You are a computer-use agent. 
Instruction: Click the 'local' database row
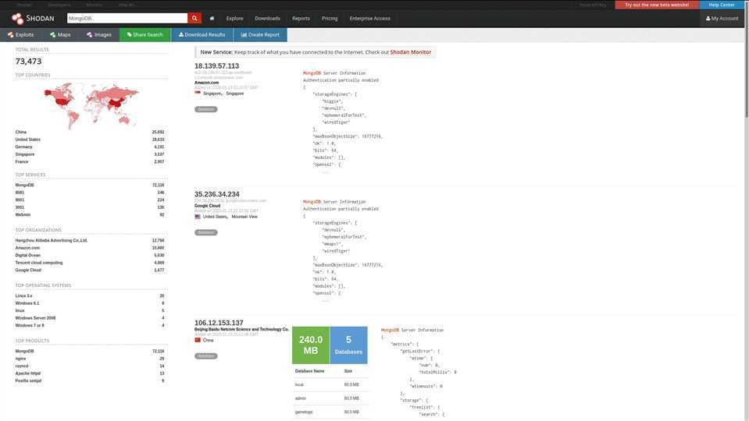330,384
